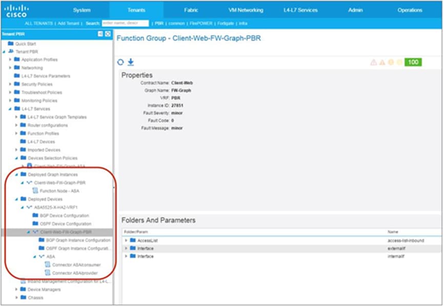The image size is (443, 306).
Task: Click the L4-L7 Service Parameters folder icon
Action: point(17,76)
